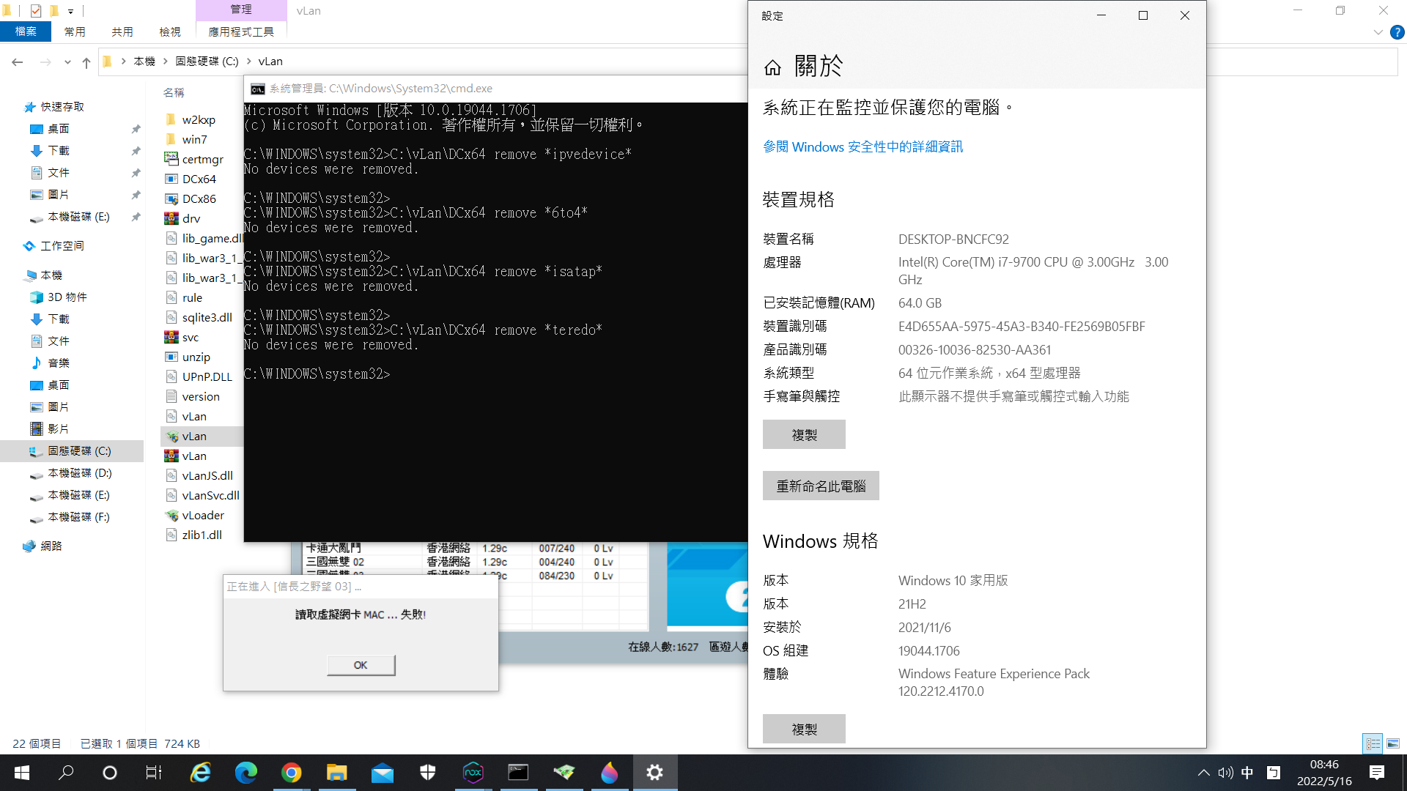Click the Task View taskbar icon
1407x791 pixels.
[x=154, y=773]
